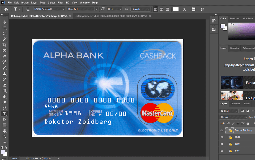Select the Crop tool
This screenshot has height=160, width=255.
point(5,45)
